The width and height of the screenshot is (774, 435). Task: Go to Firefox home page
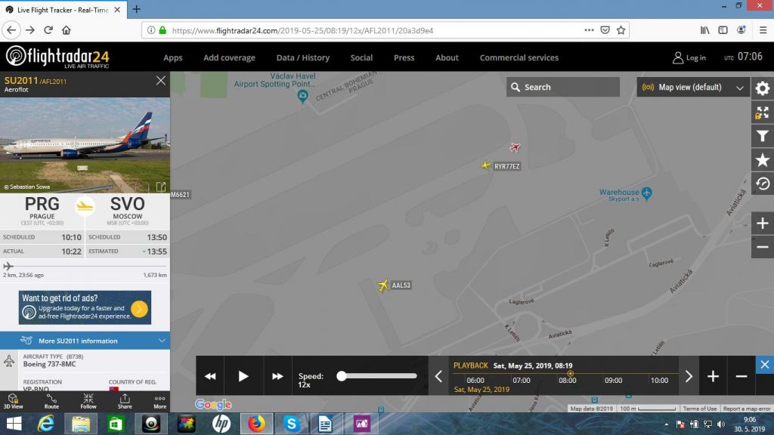click(67, 30)
